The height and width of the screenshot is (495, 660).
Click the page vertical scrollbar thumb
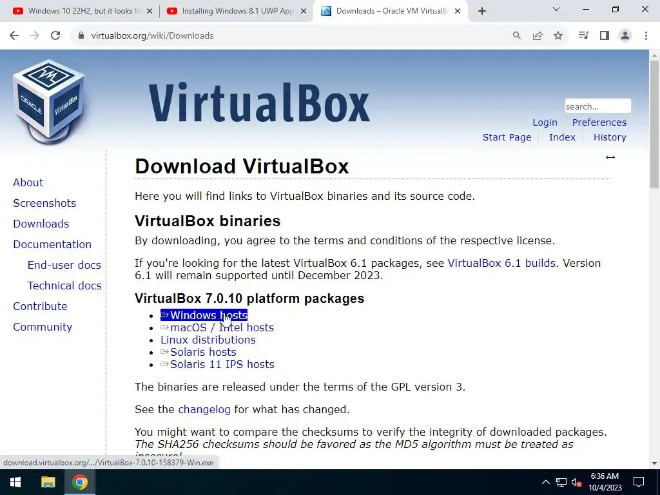coord(654,124)
